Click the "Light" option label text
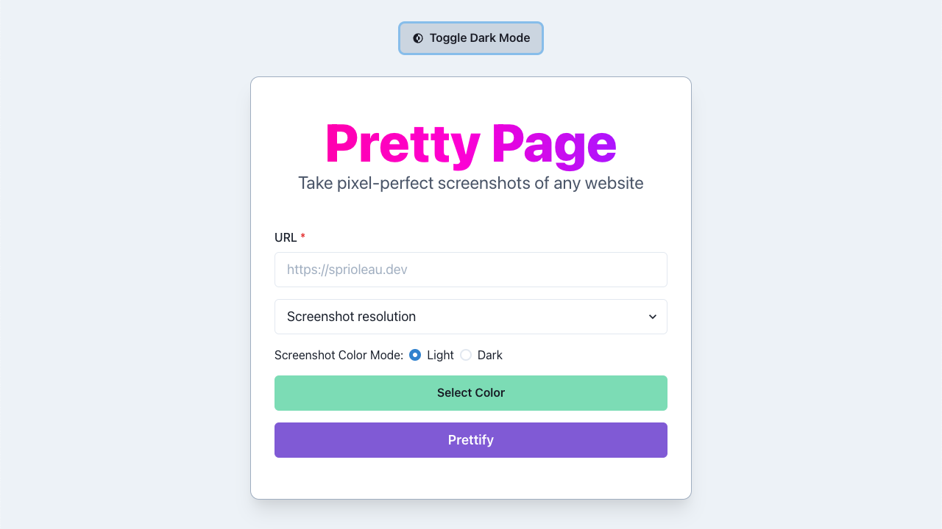Viewport: 942px width, 529px height. [x=440, y=355]
